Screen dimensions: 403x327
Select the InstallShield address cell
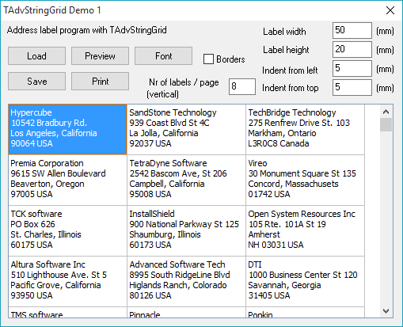click(186, 230)
